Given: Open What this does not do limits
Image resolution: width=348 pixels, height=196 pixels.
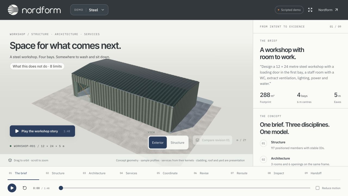Looking at the screenshot, I should (x=37, y=66).
